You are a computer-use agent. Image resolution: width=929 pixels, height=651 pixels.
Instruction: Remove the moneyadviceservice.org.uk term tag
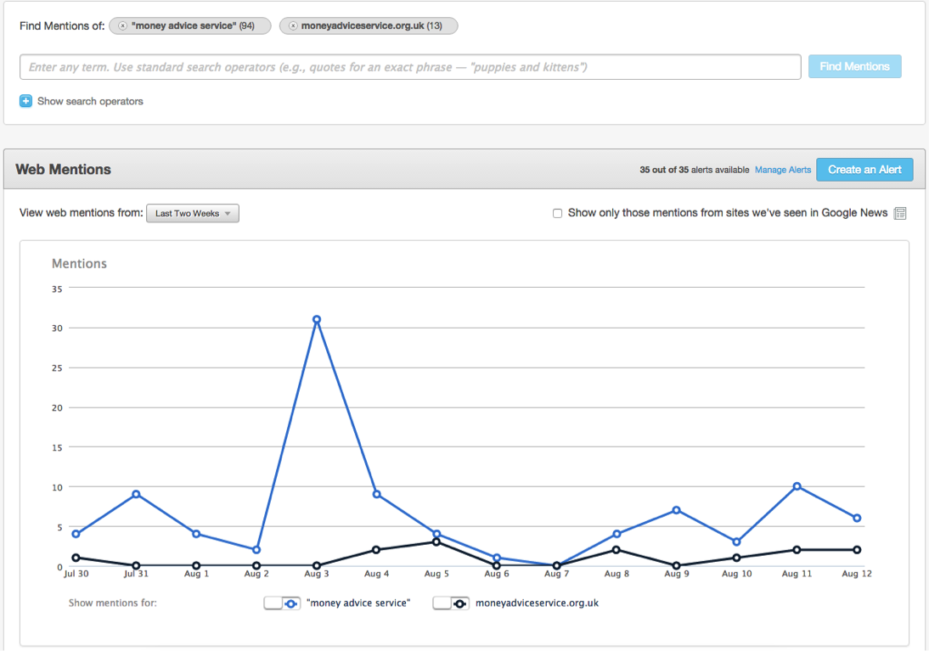(293, 26)
